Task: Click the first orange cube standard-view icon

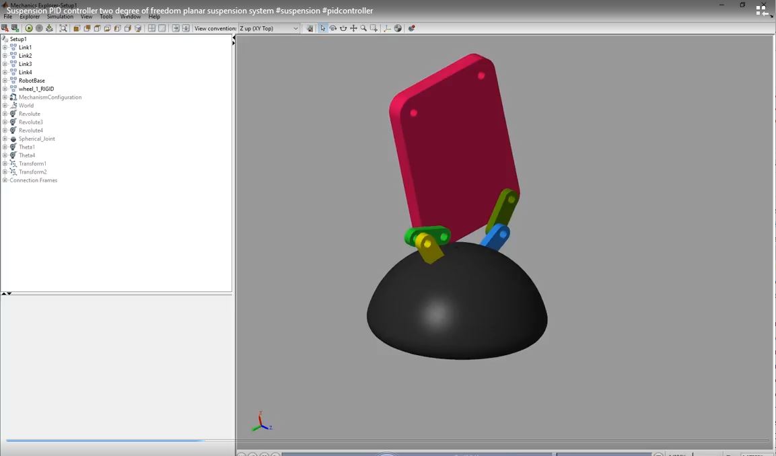Action: coord(77,28)
